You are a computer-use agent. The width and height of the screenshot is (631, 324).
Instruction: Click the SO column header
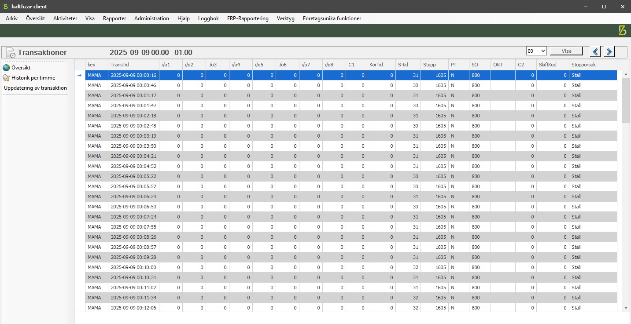click(480, 65)
